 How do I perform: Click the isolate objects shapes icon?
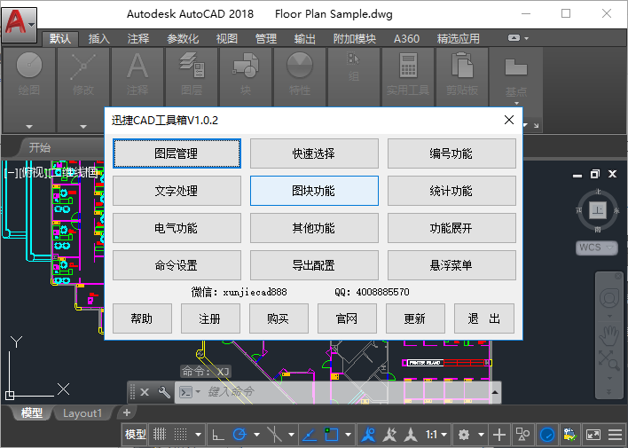pyautogui.click(x=522, y=434)
